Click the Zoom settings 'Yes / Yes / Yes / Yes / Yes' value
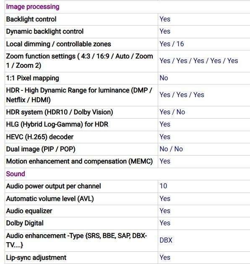This screenshot has height=264, width=250. [199, 61]
